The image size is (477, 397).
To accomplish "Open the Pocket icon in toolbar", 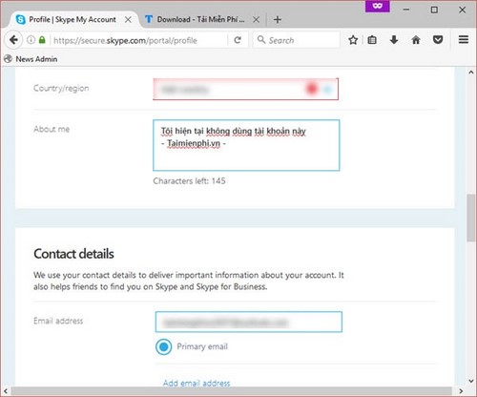I will click(438, 40).
